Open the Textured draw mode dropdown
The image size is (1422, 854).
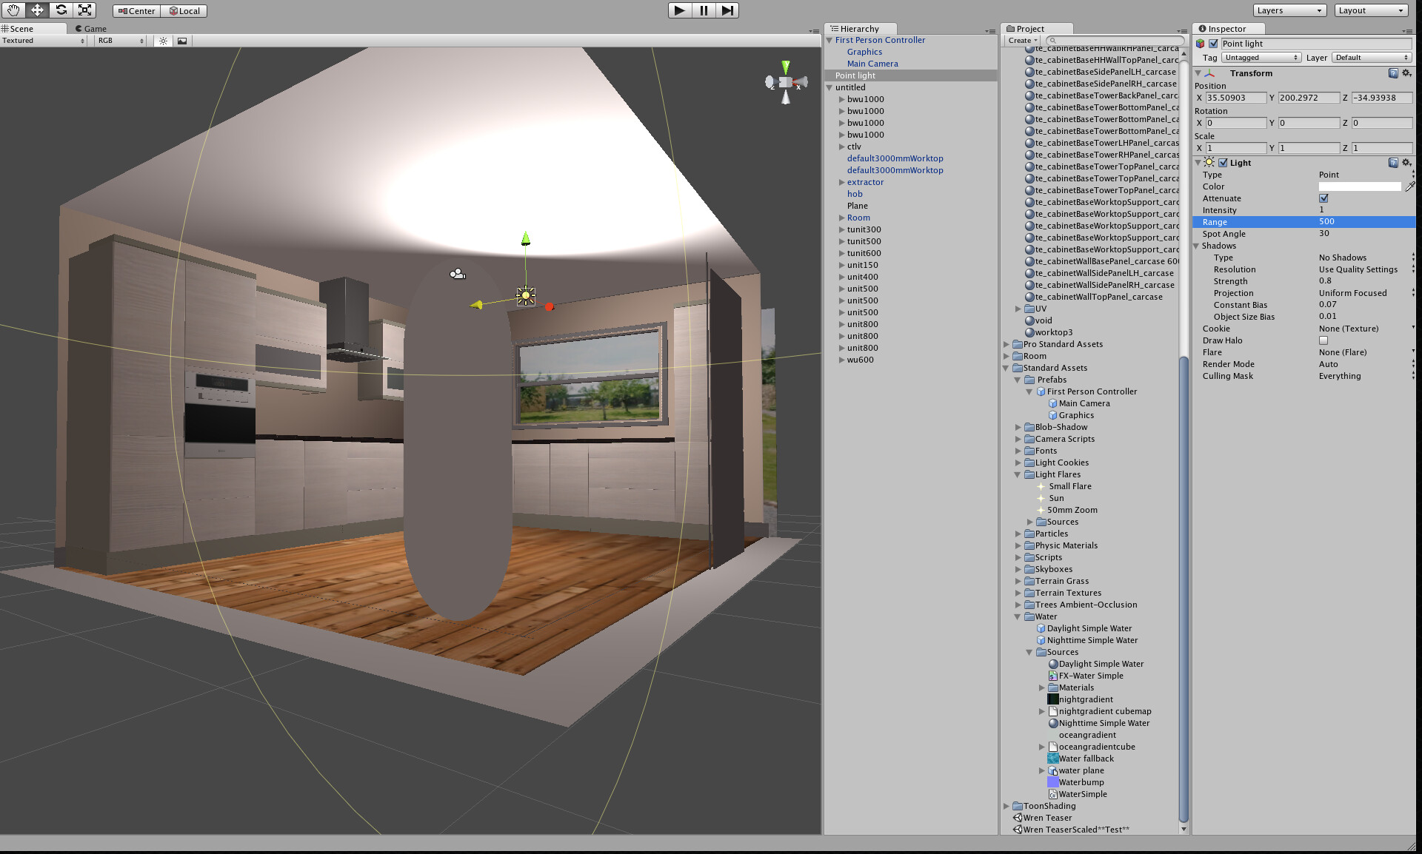tap(41, 41)
